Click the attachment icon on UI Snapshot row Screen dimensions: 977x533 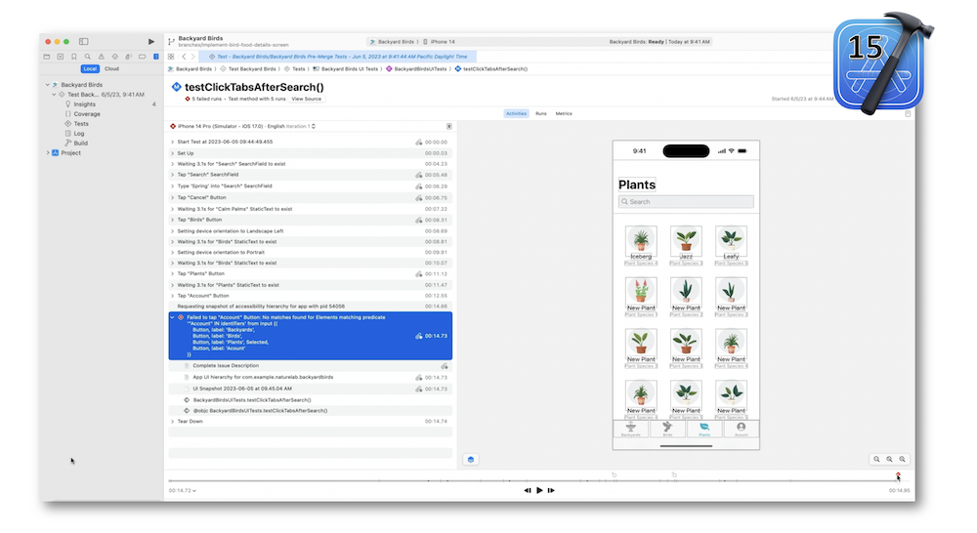coord(419,389)
